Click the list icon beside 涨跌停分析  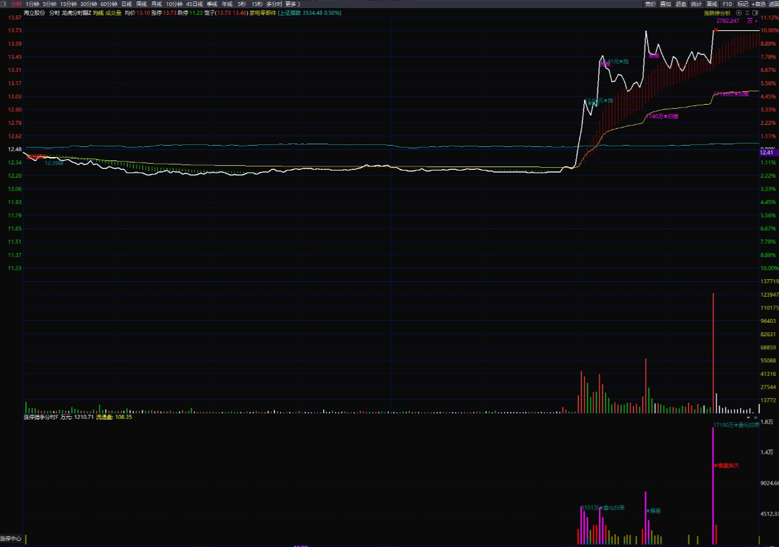745,12
